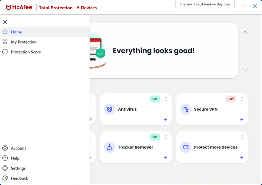Show next status card with down chevron
Viewport: 262px width, 185px height.
click(245, 69)
